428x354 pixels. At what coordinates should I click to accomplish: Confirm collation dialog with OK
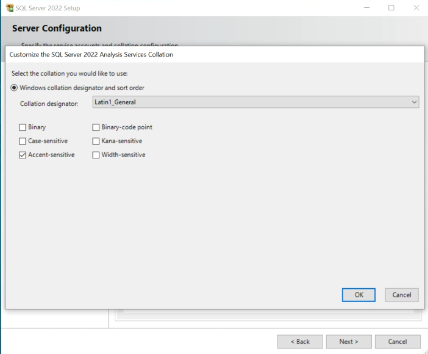click(x=358, y=295)
